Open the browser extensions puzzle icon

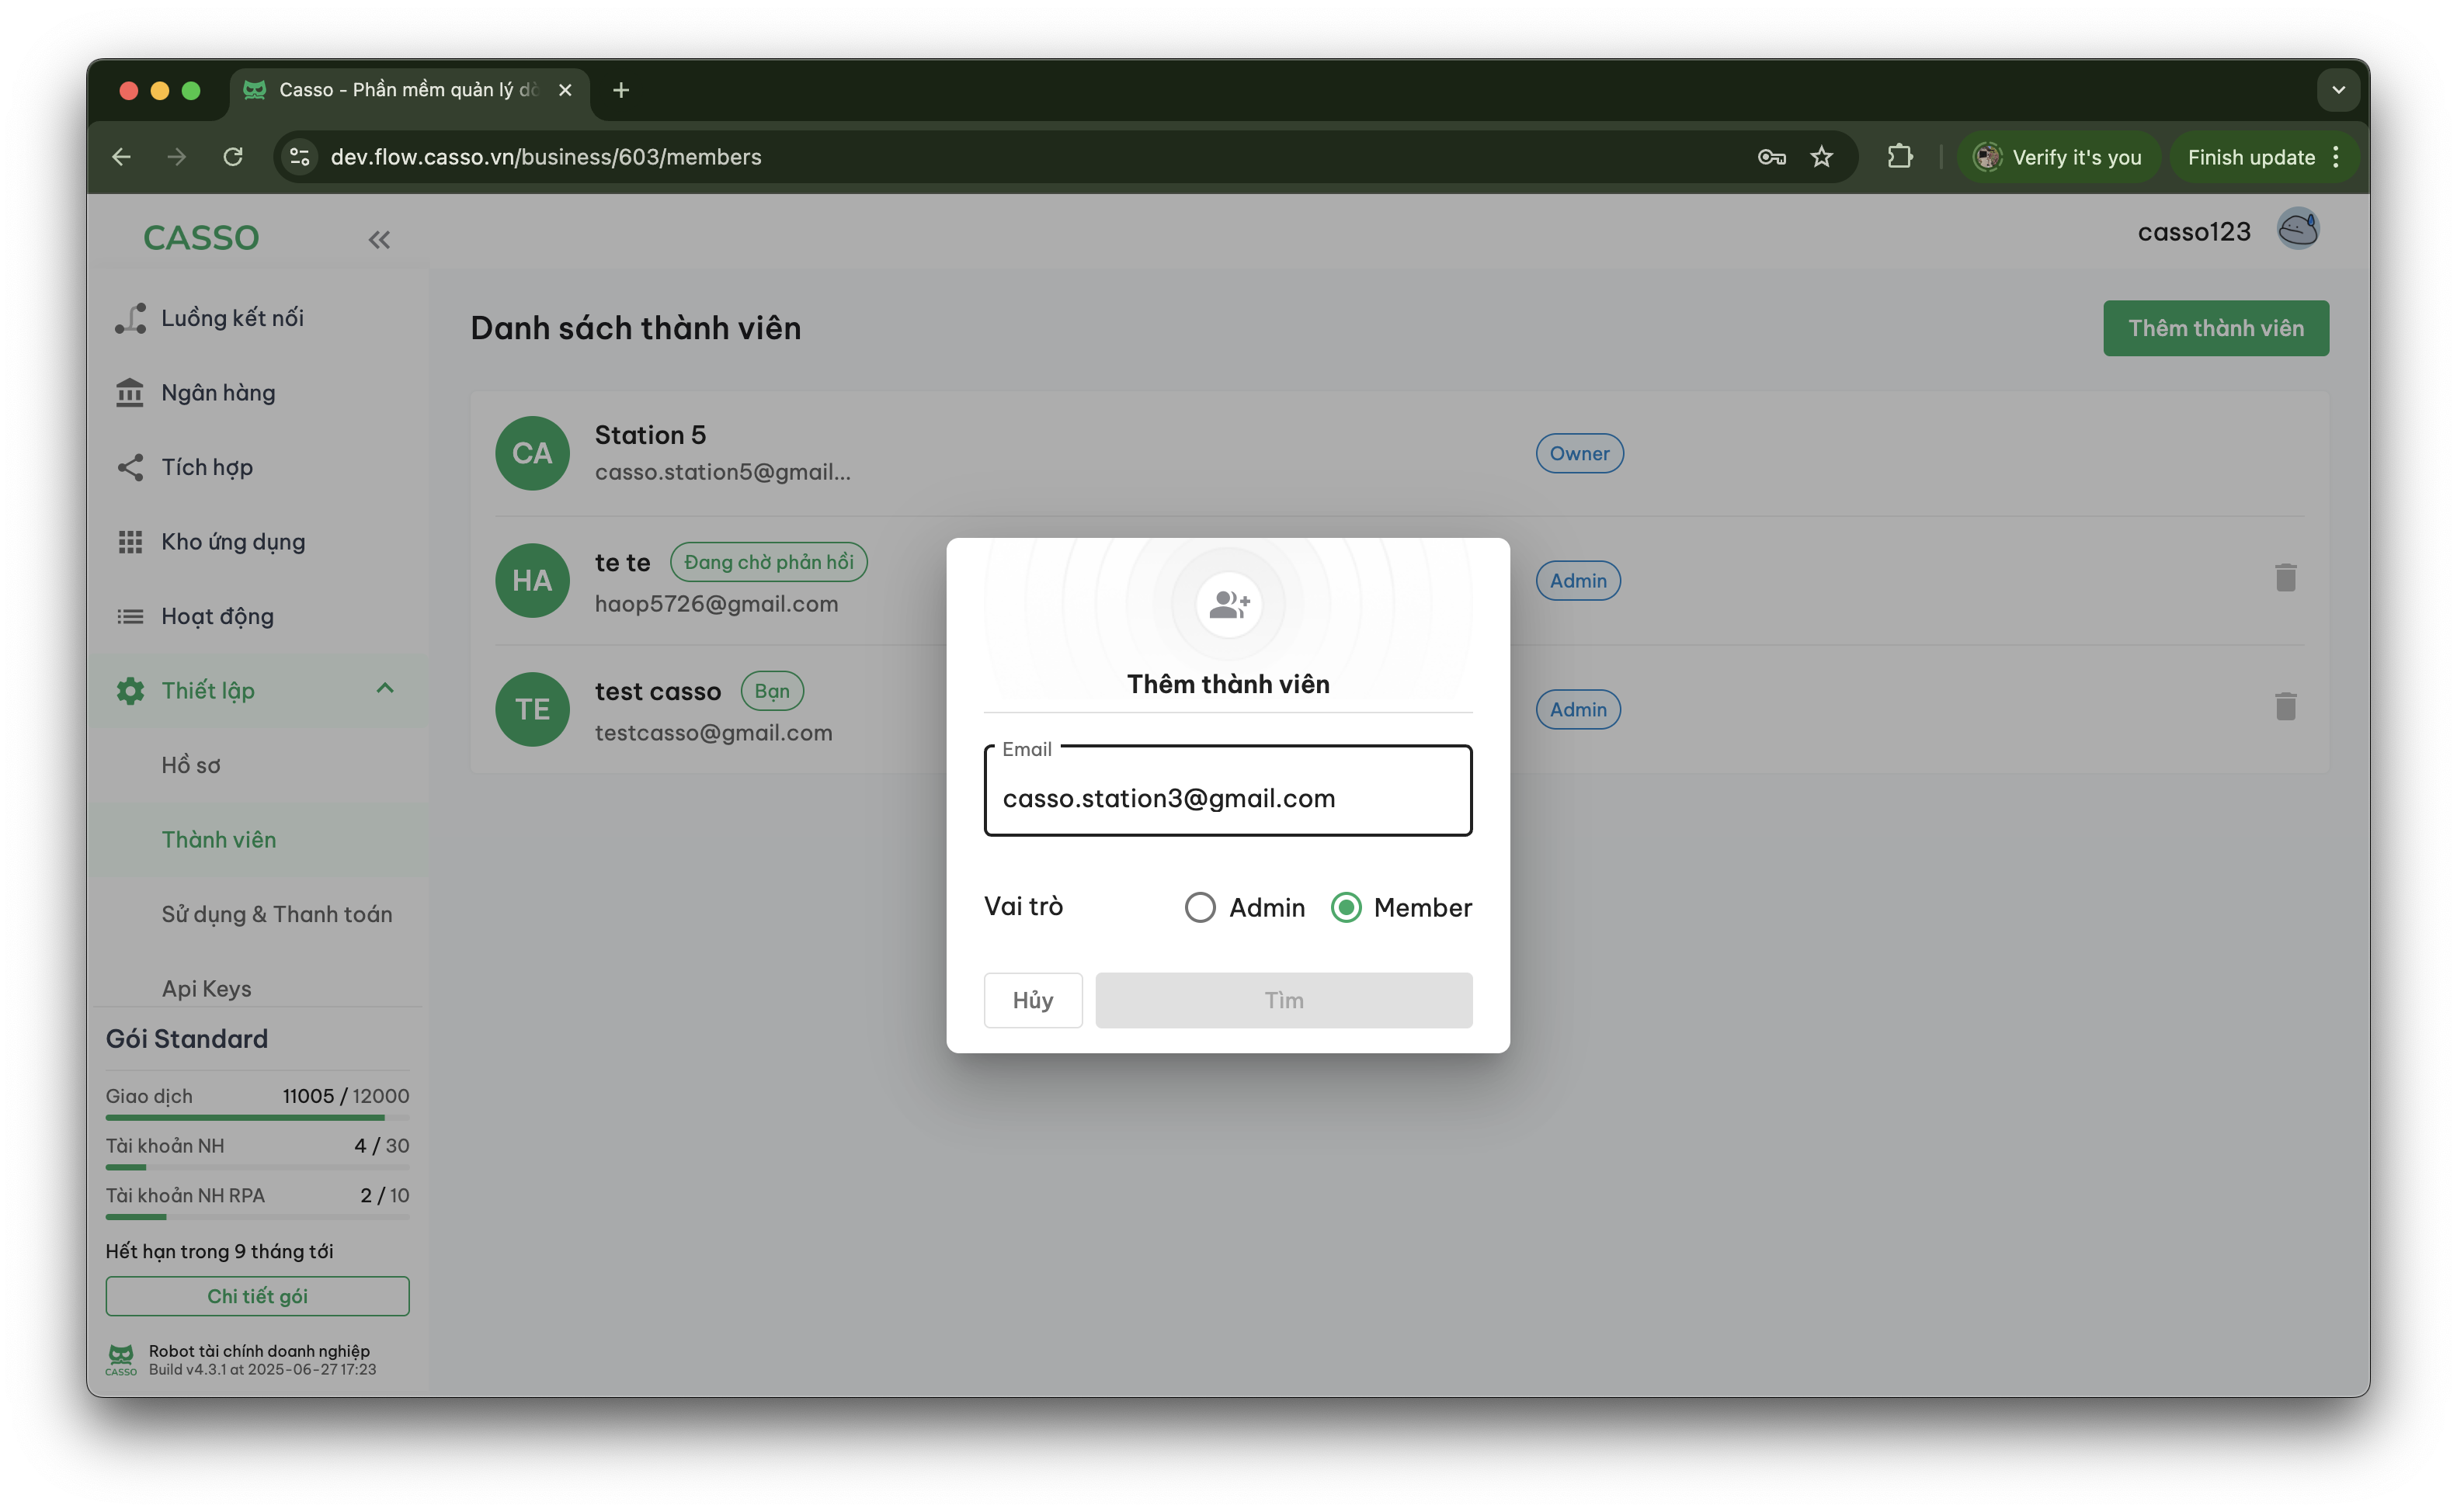pos(1899,157)
